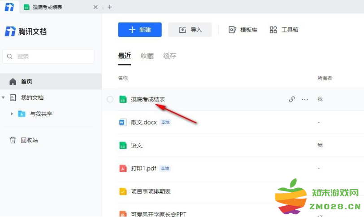Click the search input field
The height and width of the screenshot is (217, 364).
click(48, 57)
